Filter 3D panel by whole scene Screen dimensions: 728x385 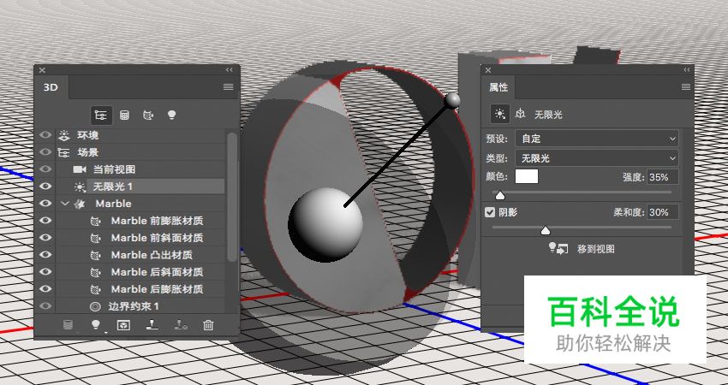click(102, 114)
